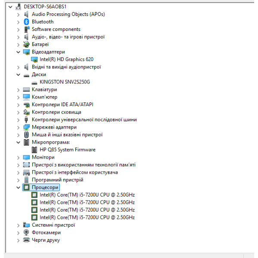Click the Миша й інші вказівні пристрої mouse icon

pos(26,135)
